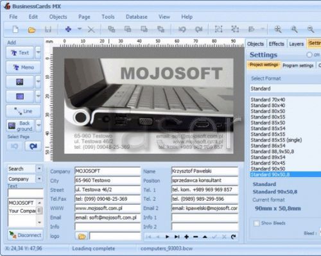The width and height of the screenshot is (321, 256).
Task: Click the align objects icon
Action: coord(251,29)
